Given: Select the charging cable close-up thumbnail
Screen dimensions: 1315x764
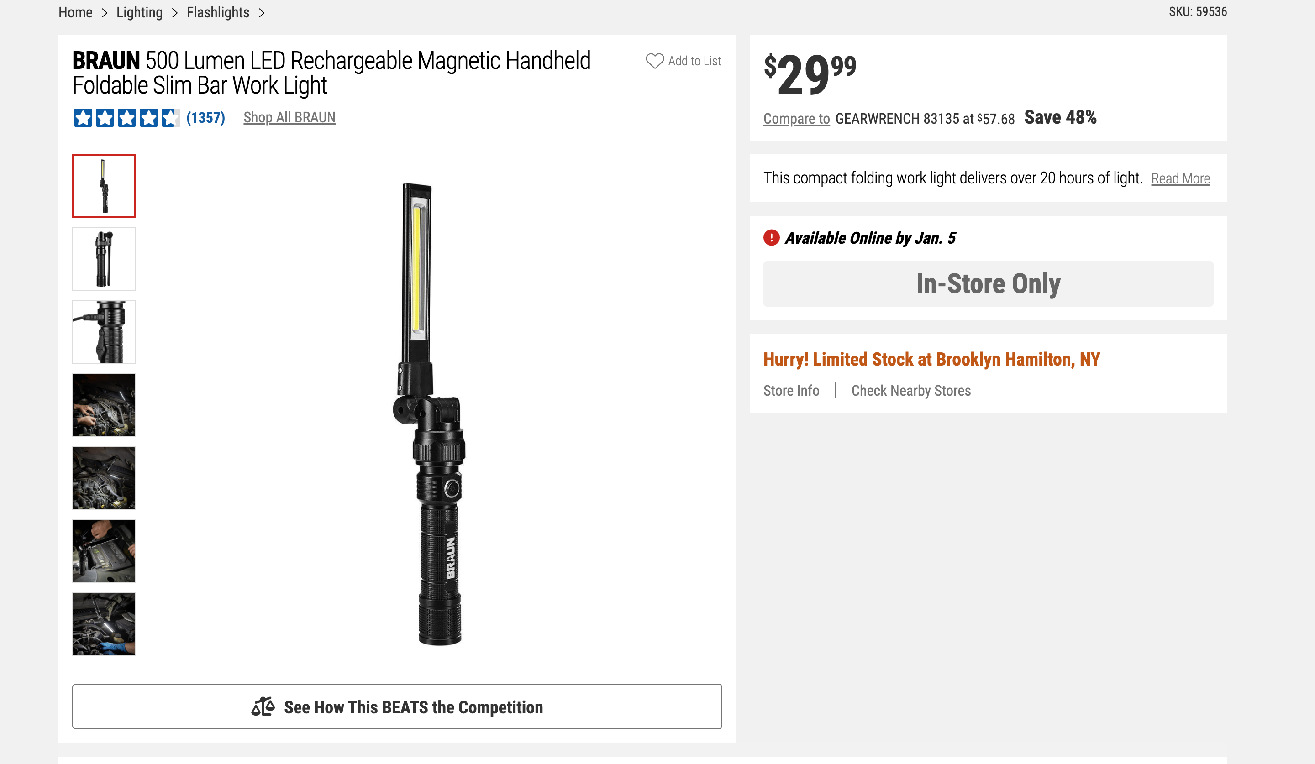Looking at the screenshot, I should (x=104, y=332).
